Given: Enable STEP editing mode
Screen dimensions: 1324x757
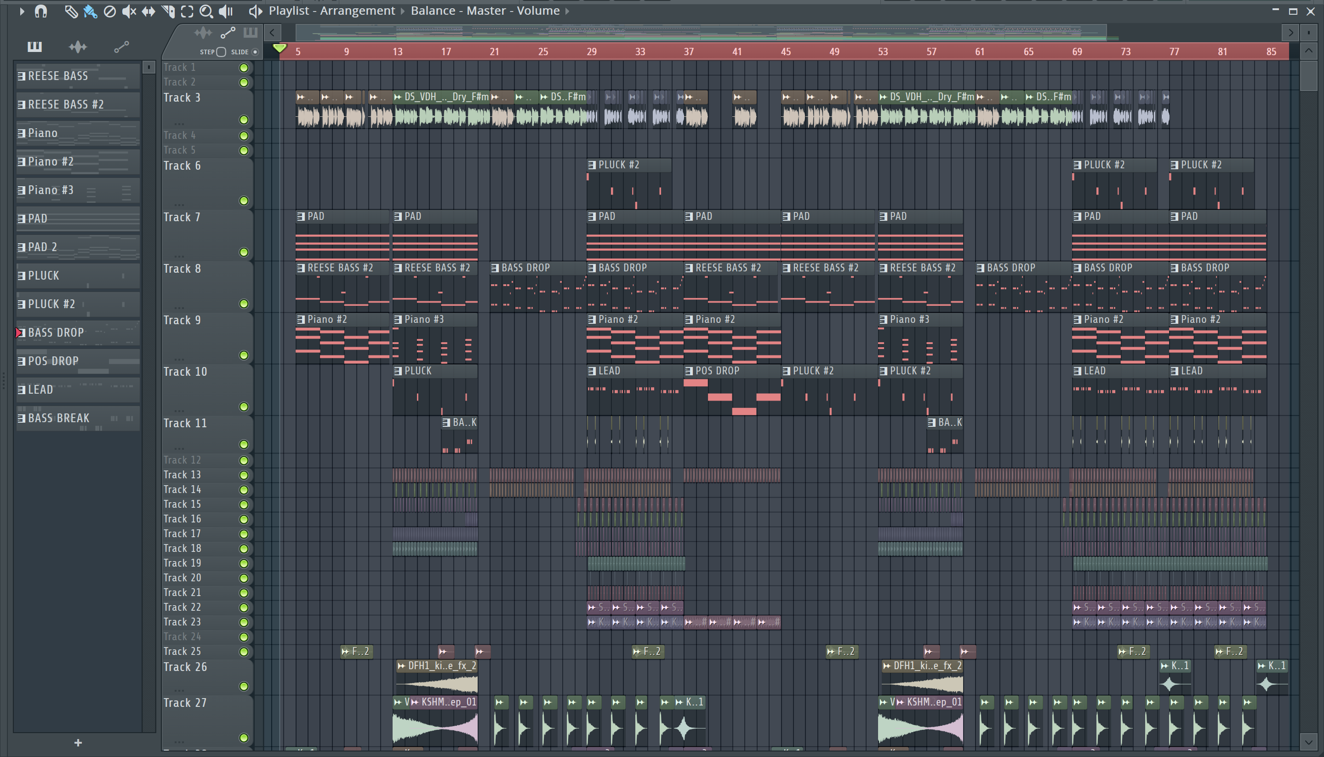Looking at the screenshot, I should pos(222,52).
